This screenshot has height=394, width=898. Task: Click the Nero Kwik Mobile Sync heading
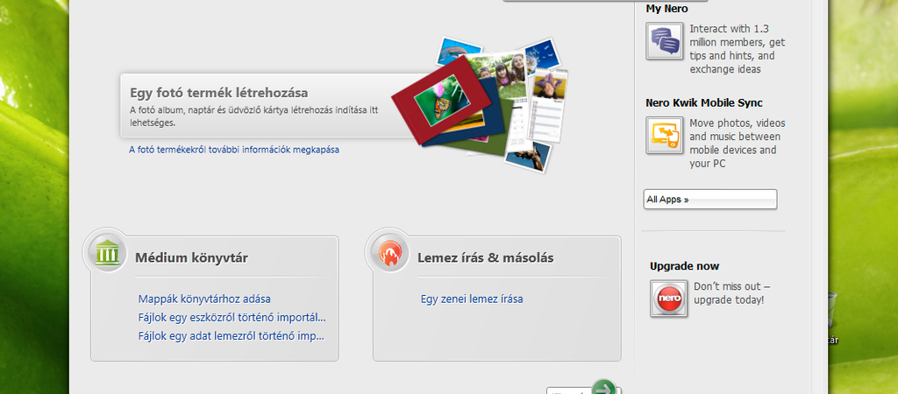(704, 103)
